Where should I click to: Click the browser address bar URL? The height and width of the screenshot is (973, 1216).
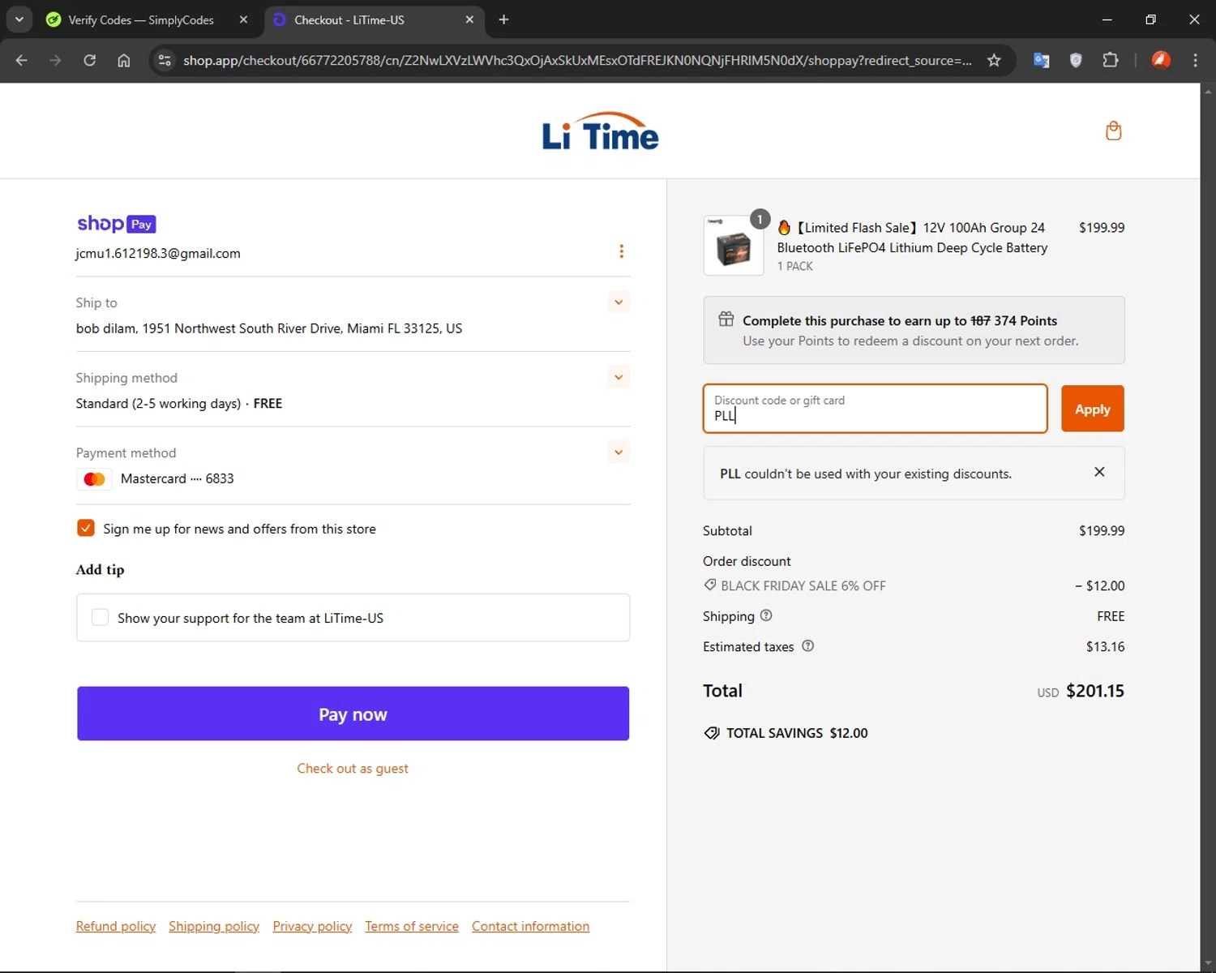(x=577, y=60)
